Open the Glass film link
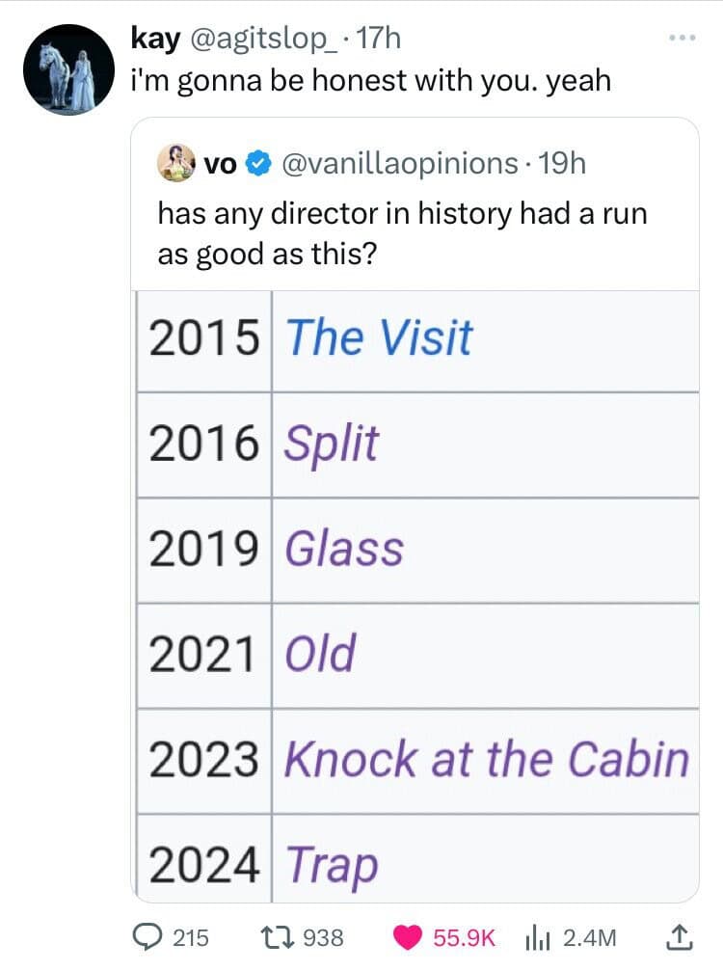The height and width of the screenshot is (971, 723). tap(344, 549)
